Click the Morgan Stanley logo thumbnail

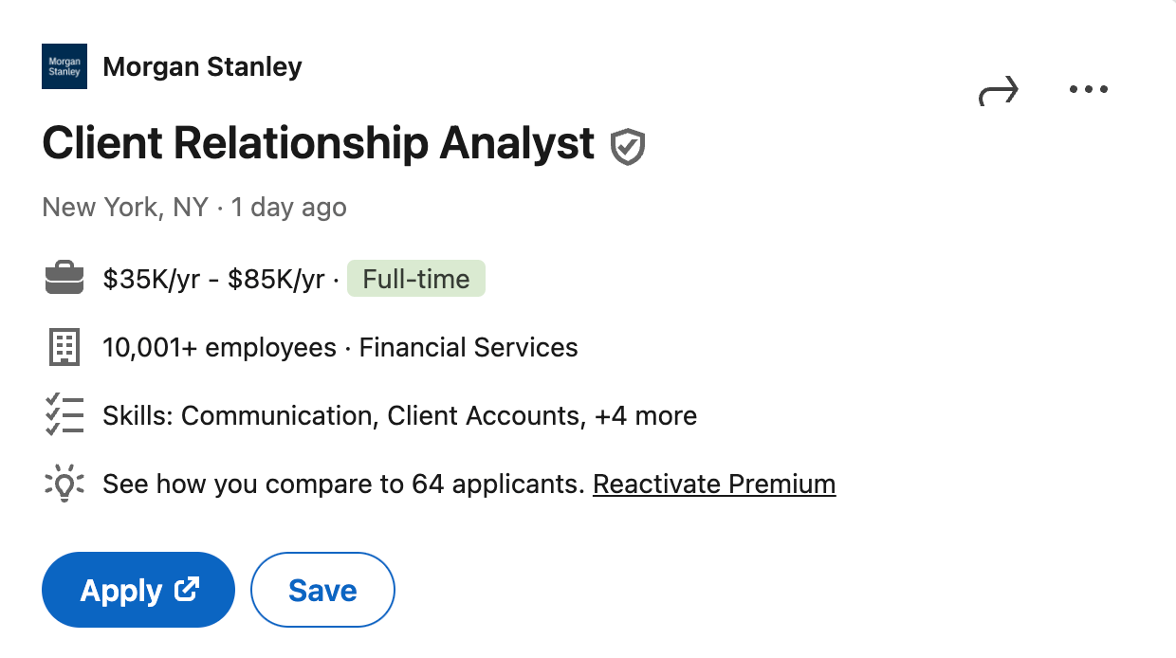click(64, 66)
